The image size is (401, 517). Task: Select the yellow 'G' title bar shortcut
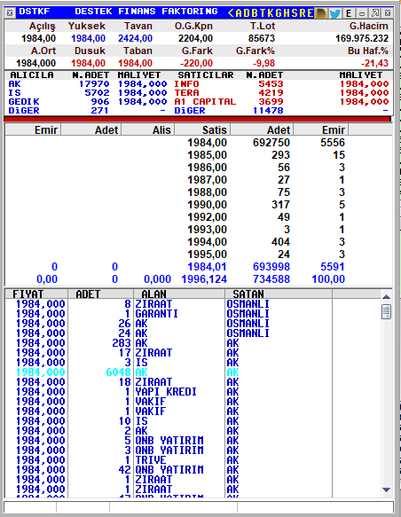coord(279,13)
